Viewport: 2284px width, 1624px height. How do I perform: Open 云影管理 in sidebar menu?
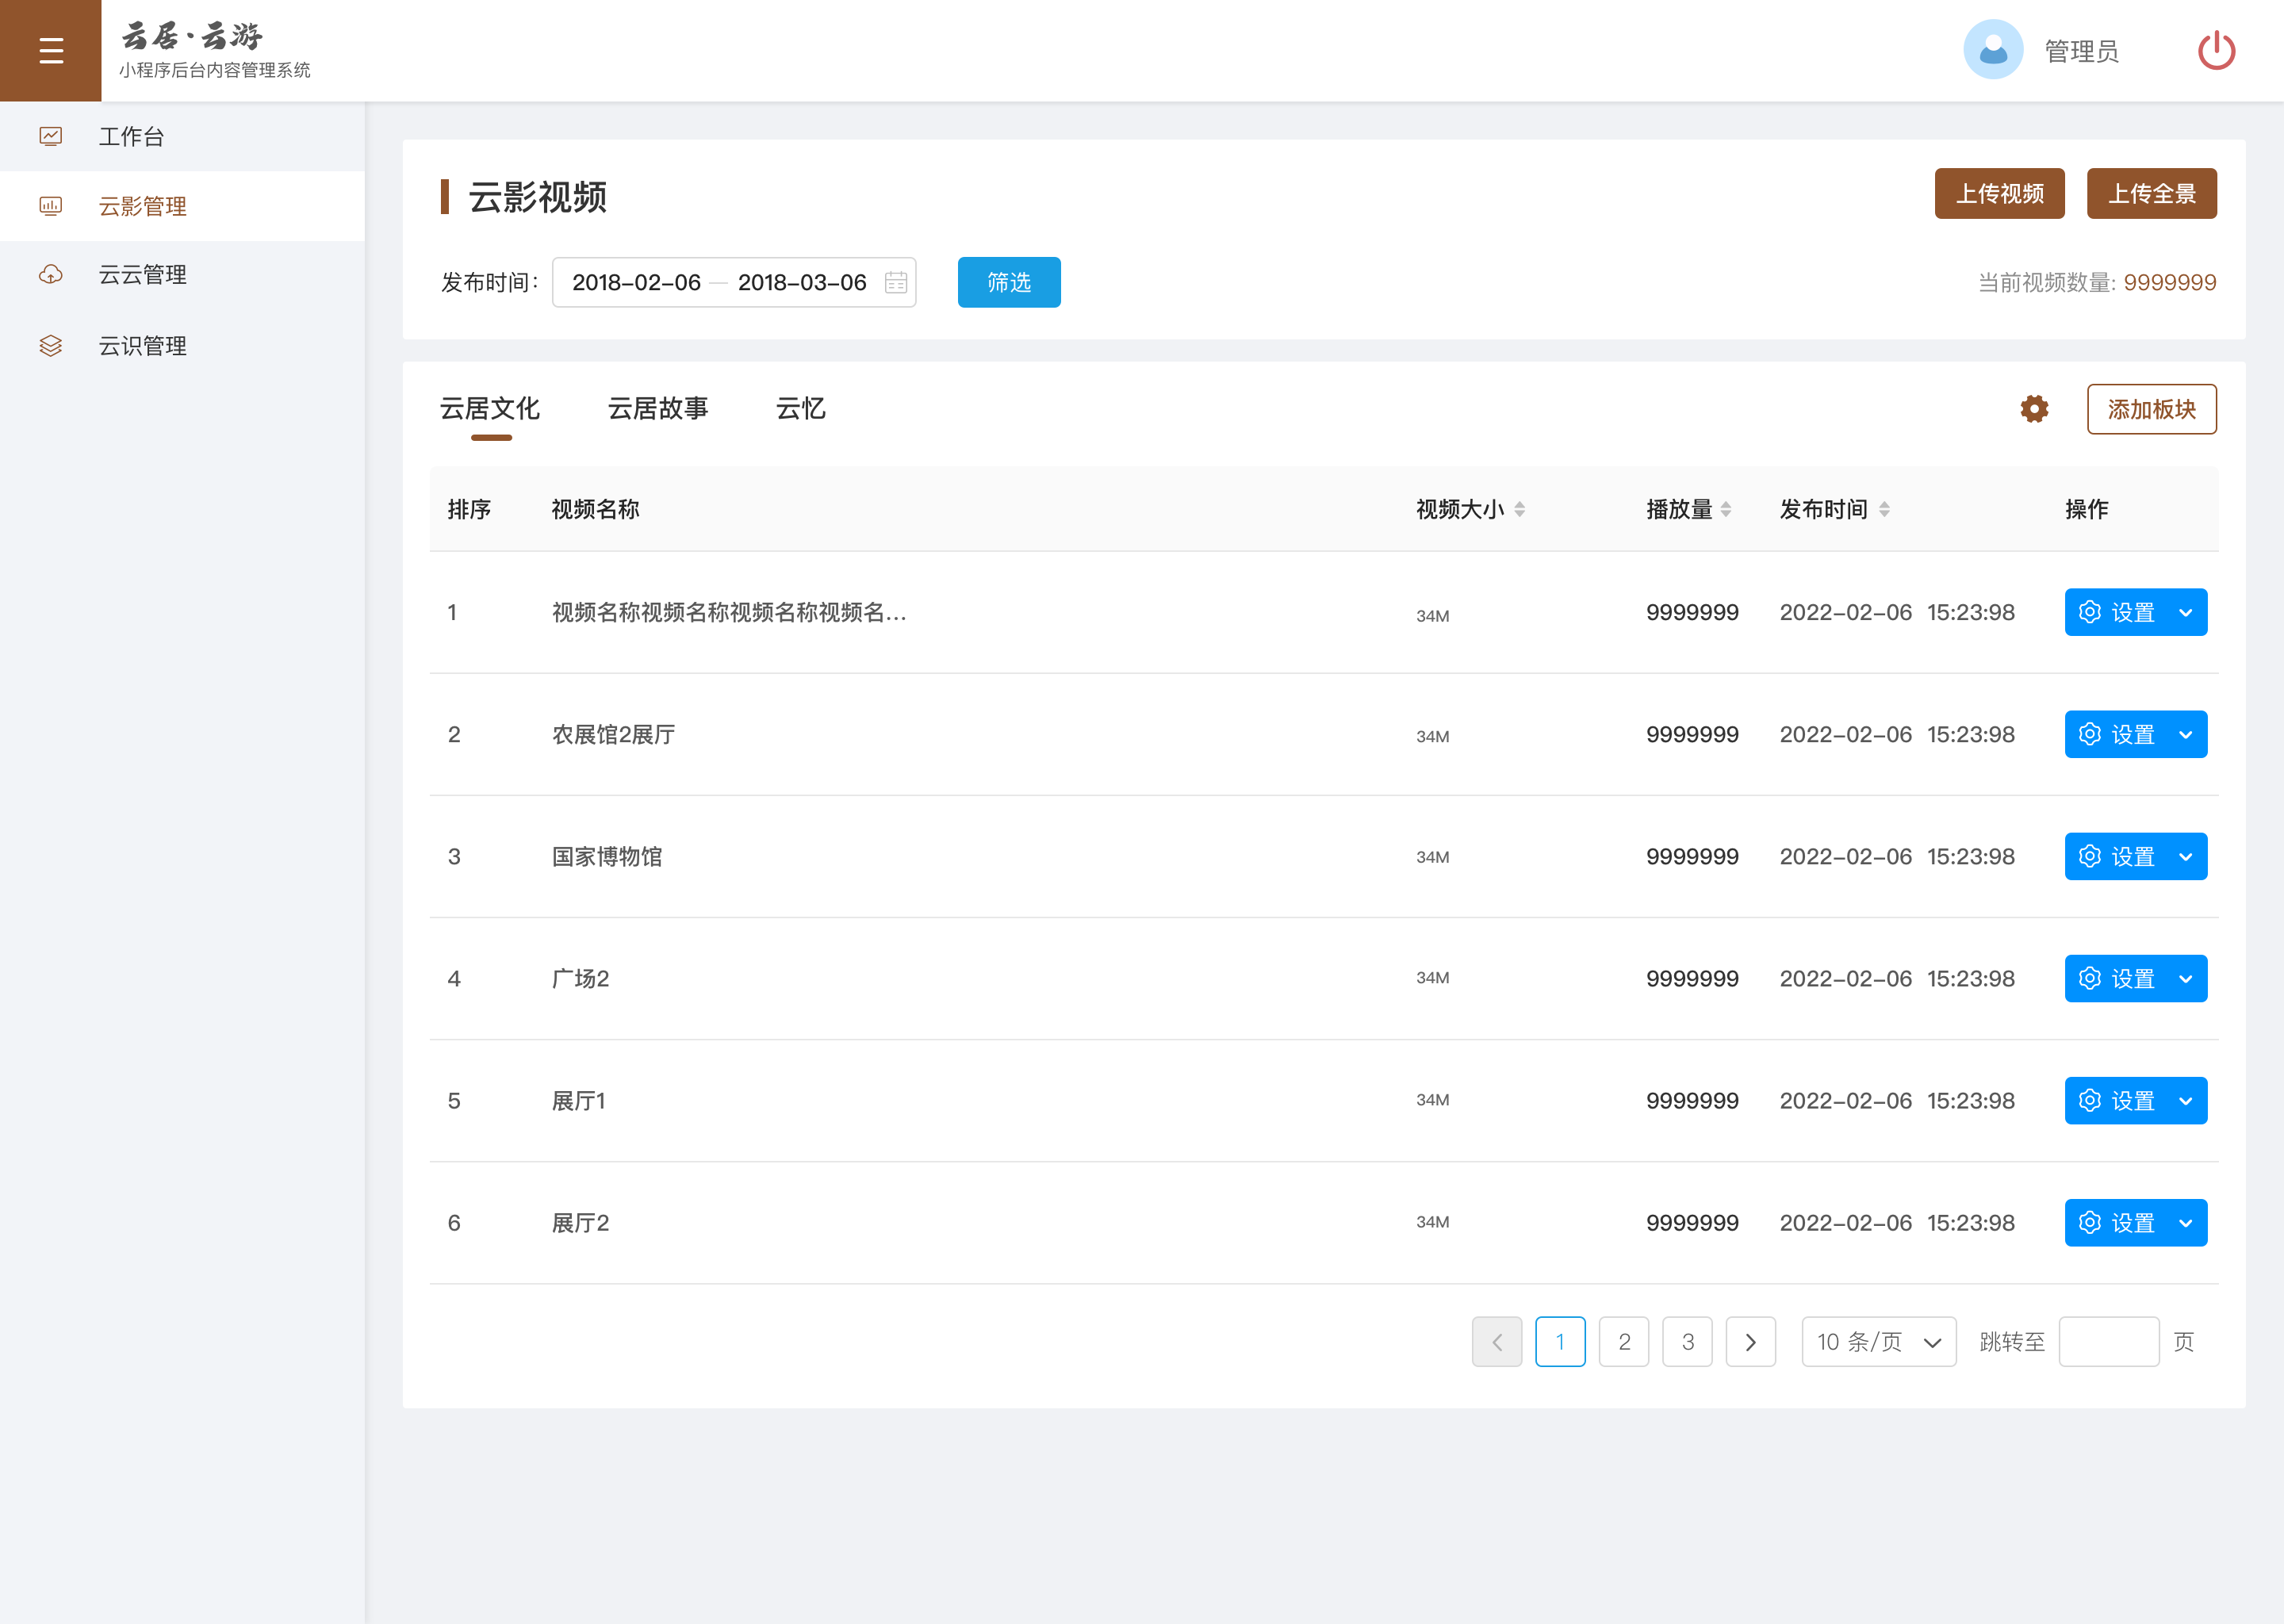182,206
